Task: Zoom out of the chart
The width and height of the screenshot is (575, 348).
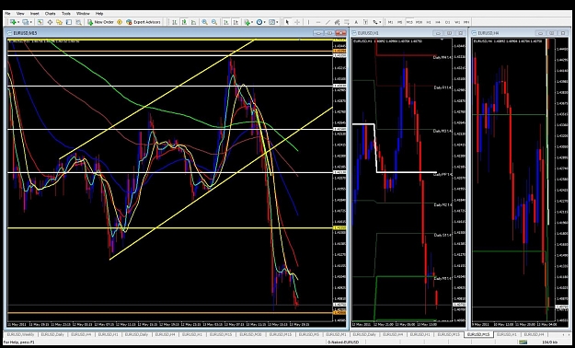Action: coord(214,22)
